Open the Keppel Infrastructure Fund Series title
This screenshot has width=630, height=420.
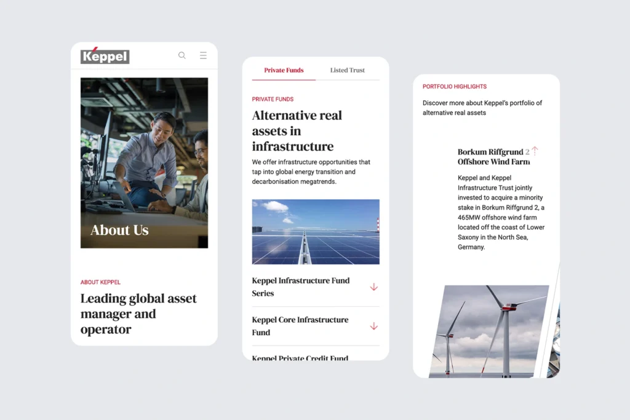(300, 287)
